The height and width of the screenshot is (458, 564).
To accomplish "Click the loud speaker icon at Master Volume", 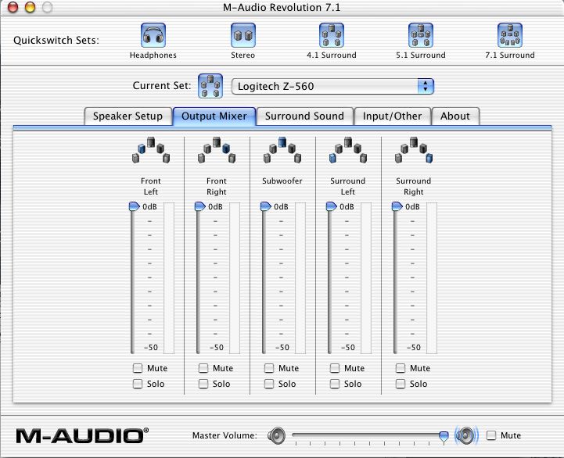I will pos(466,435).
